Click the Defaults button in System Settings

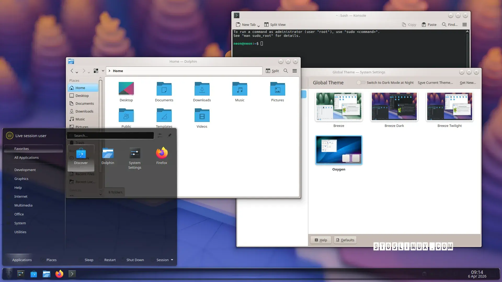(x=345, y=240)
